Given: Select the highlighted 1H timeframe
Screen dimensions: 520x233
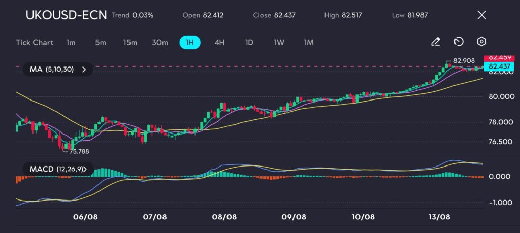Looking at the screenshot, I should (190, 43).
